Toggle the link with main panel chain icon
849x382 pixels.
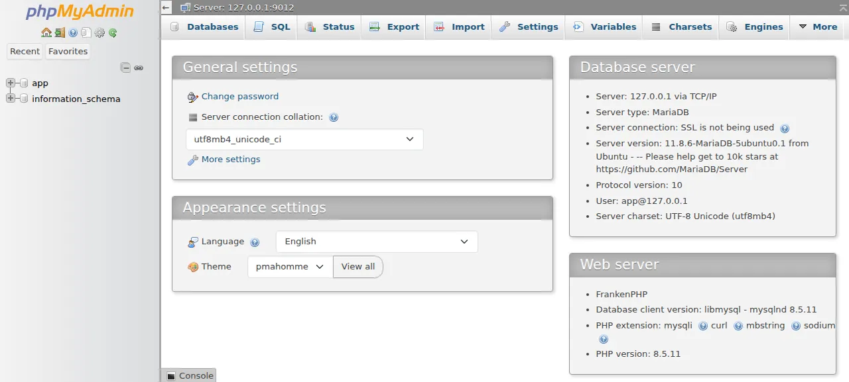click(x=139, y=68)
